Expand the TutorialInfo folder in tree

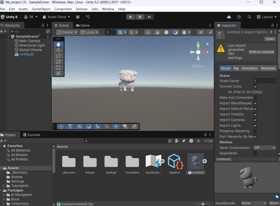pos(4,186)
